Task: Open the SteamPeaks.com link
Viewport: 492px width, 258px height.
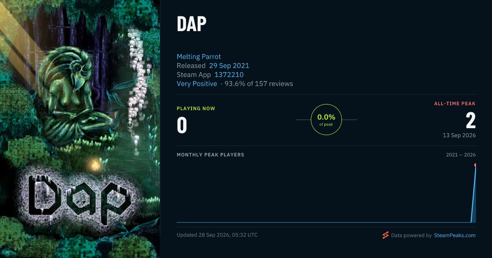Action: (455, 235)
